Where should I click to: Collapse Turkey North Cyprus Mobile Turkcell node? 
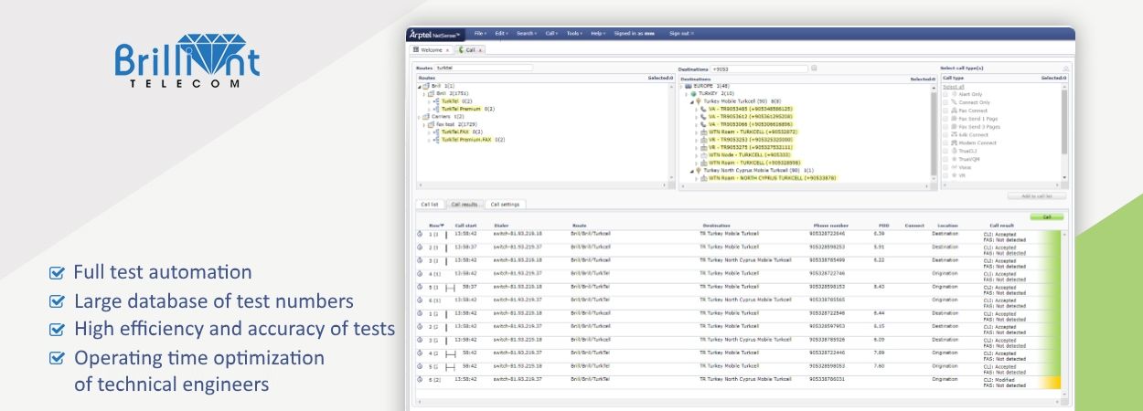click(x=692, y=171)
